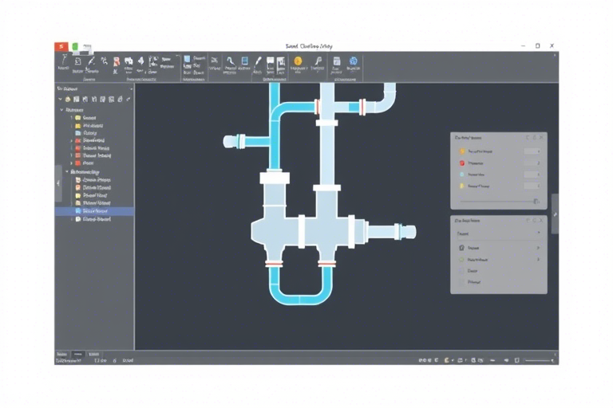
Task: Open the tree panel header dropdown arrow
Action: pos(131,89)
